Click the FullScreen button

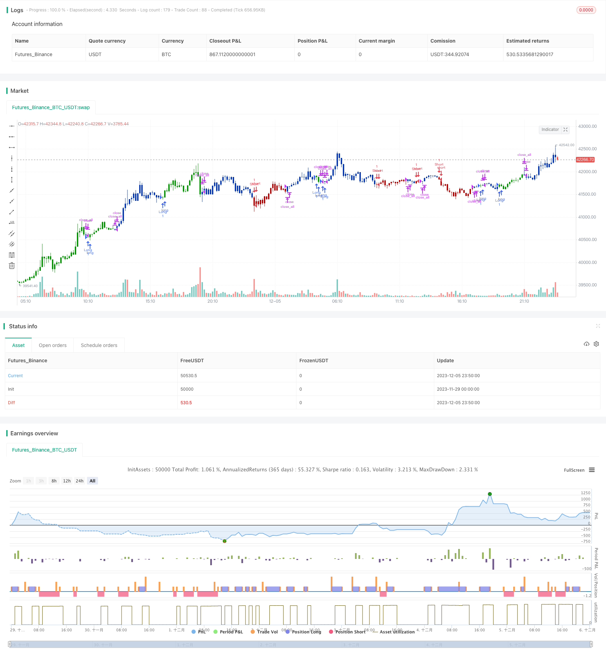tap(574, 470)
